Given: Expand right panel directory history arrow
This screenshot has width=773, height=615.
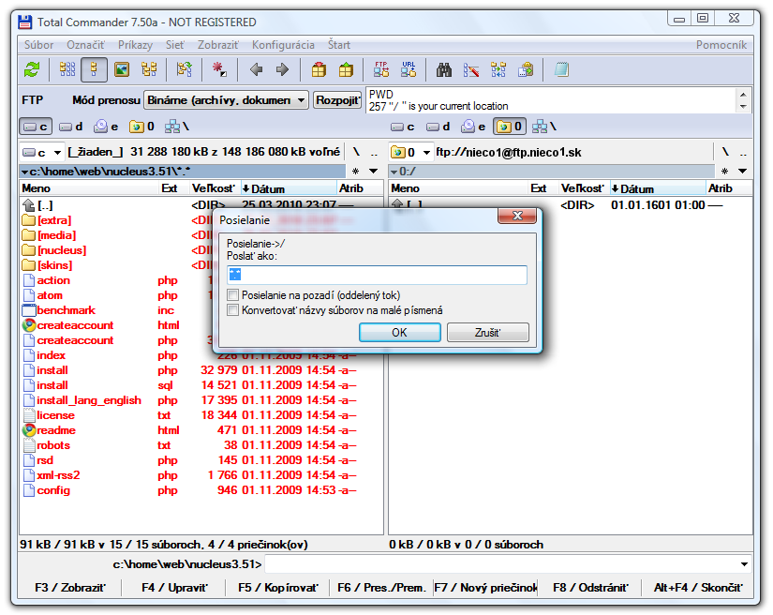Looking at the screenshot, I should click(742, 172).
